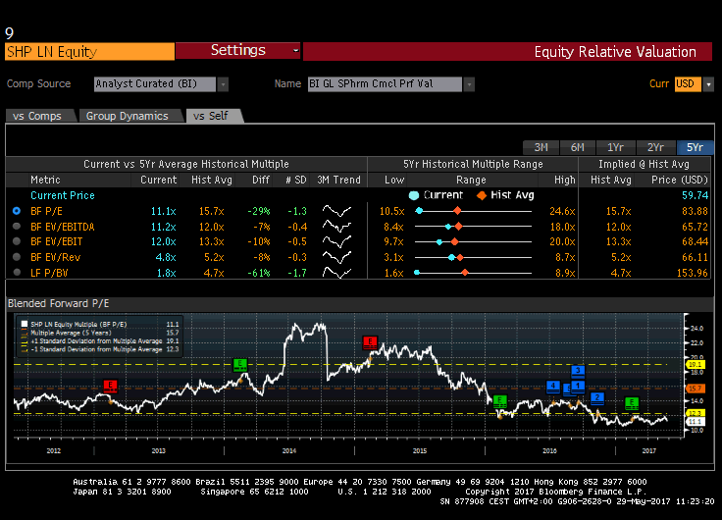Click the orange 15.7 axis tag

695,389
